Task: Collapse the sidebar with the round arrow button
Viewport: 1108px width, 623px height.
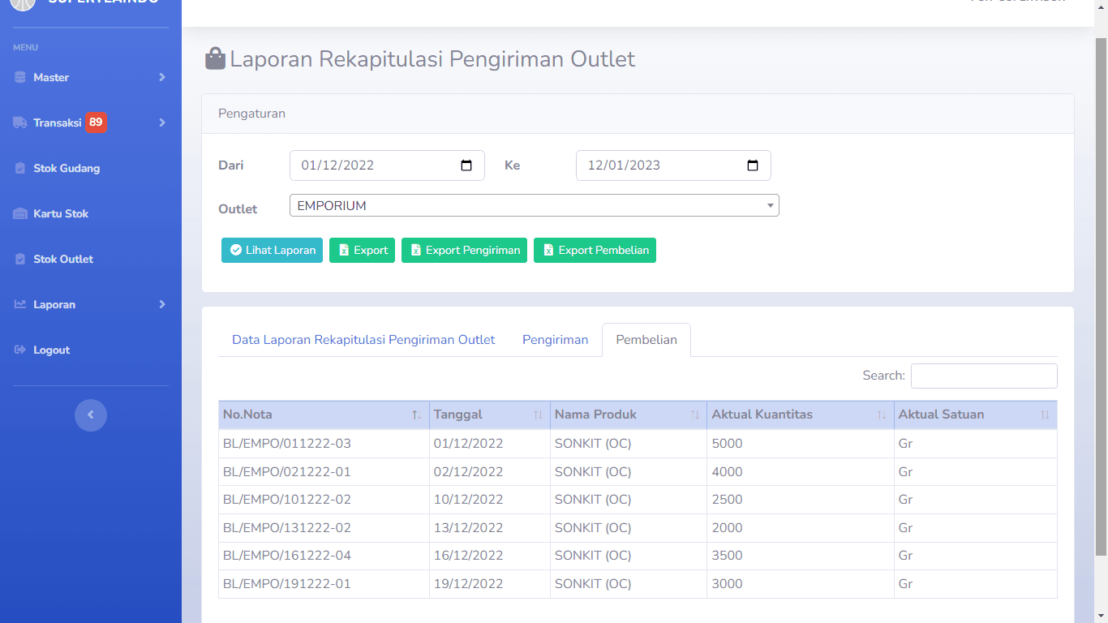Action: [x=91, y=415]
